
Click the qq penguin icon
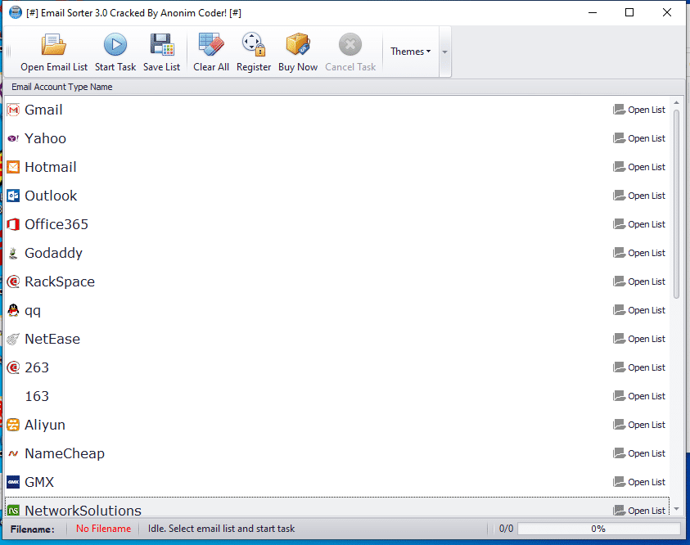tap(13, 310)
